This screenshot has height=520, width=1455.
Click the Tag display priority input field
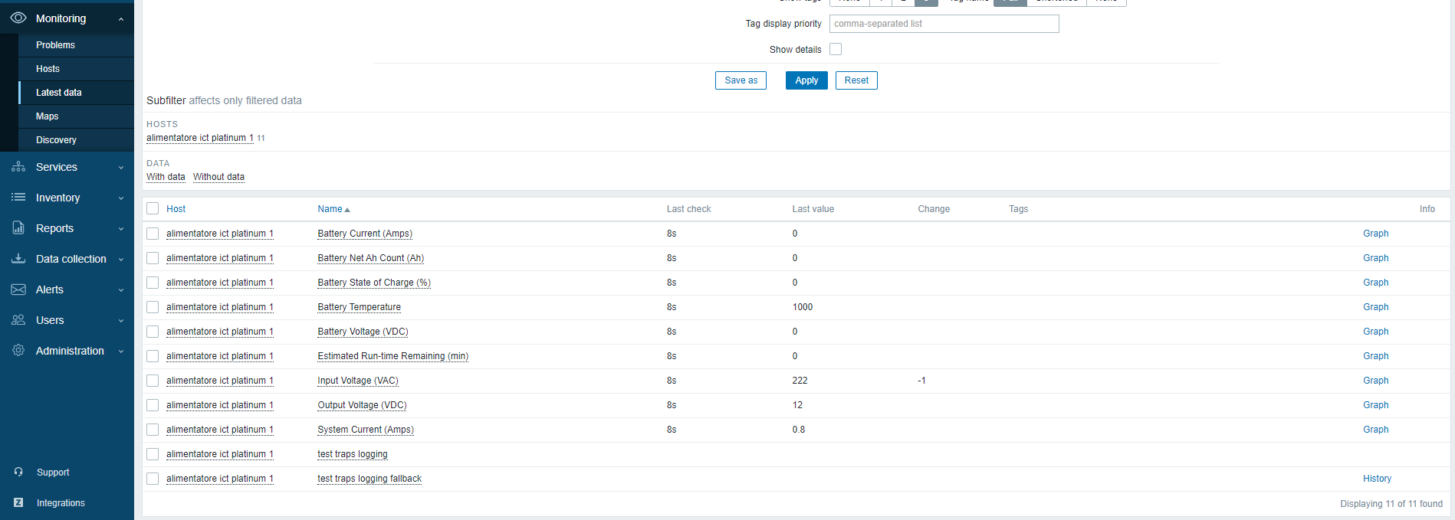(944, 24)
